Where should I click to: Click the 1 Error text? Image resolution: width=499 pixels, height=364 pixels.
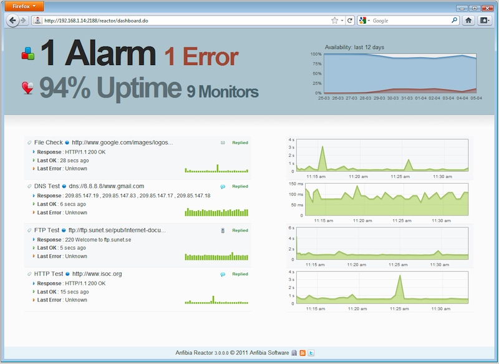201,57
